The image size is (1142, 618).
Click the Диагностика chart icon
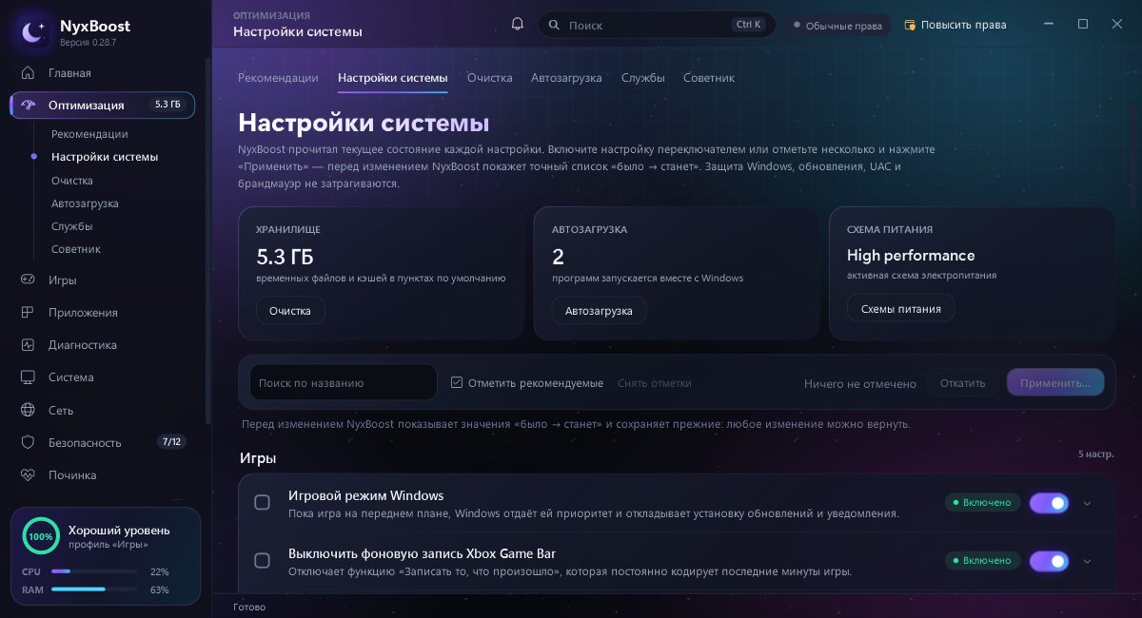(x=29, y=345)
